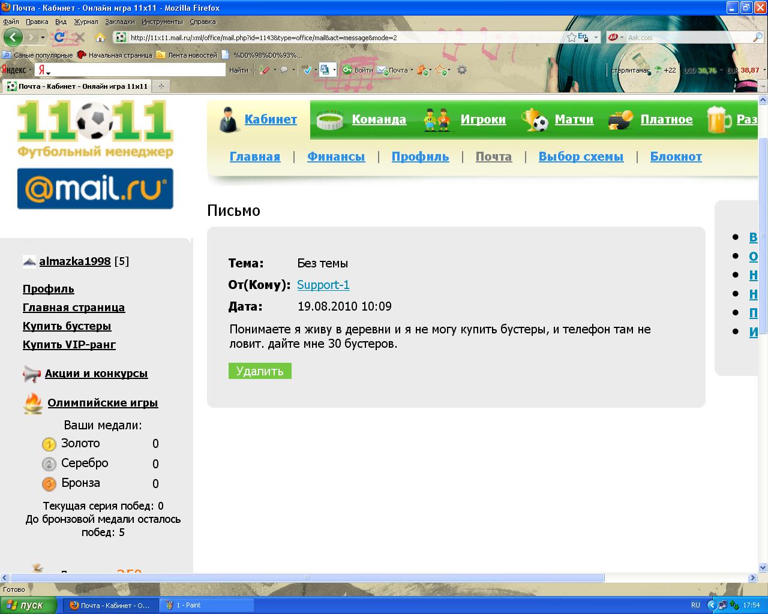
Task: Open the URL history dropdown arrow
Action: [x=596, y=37]
